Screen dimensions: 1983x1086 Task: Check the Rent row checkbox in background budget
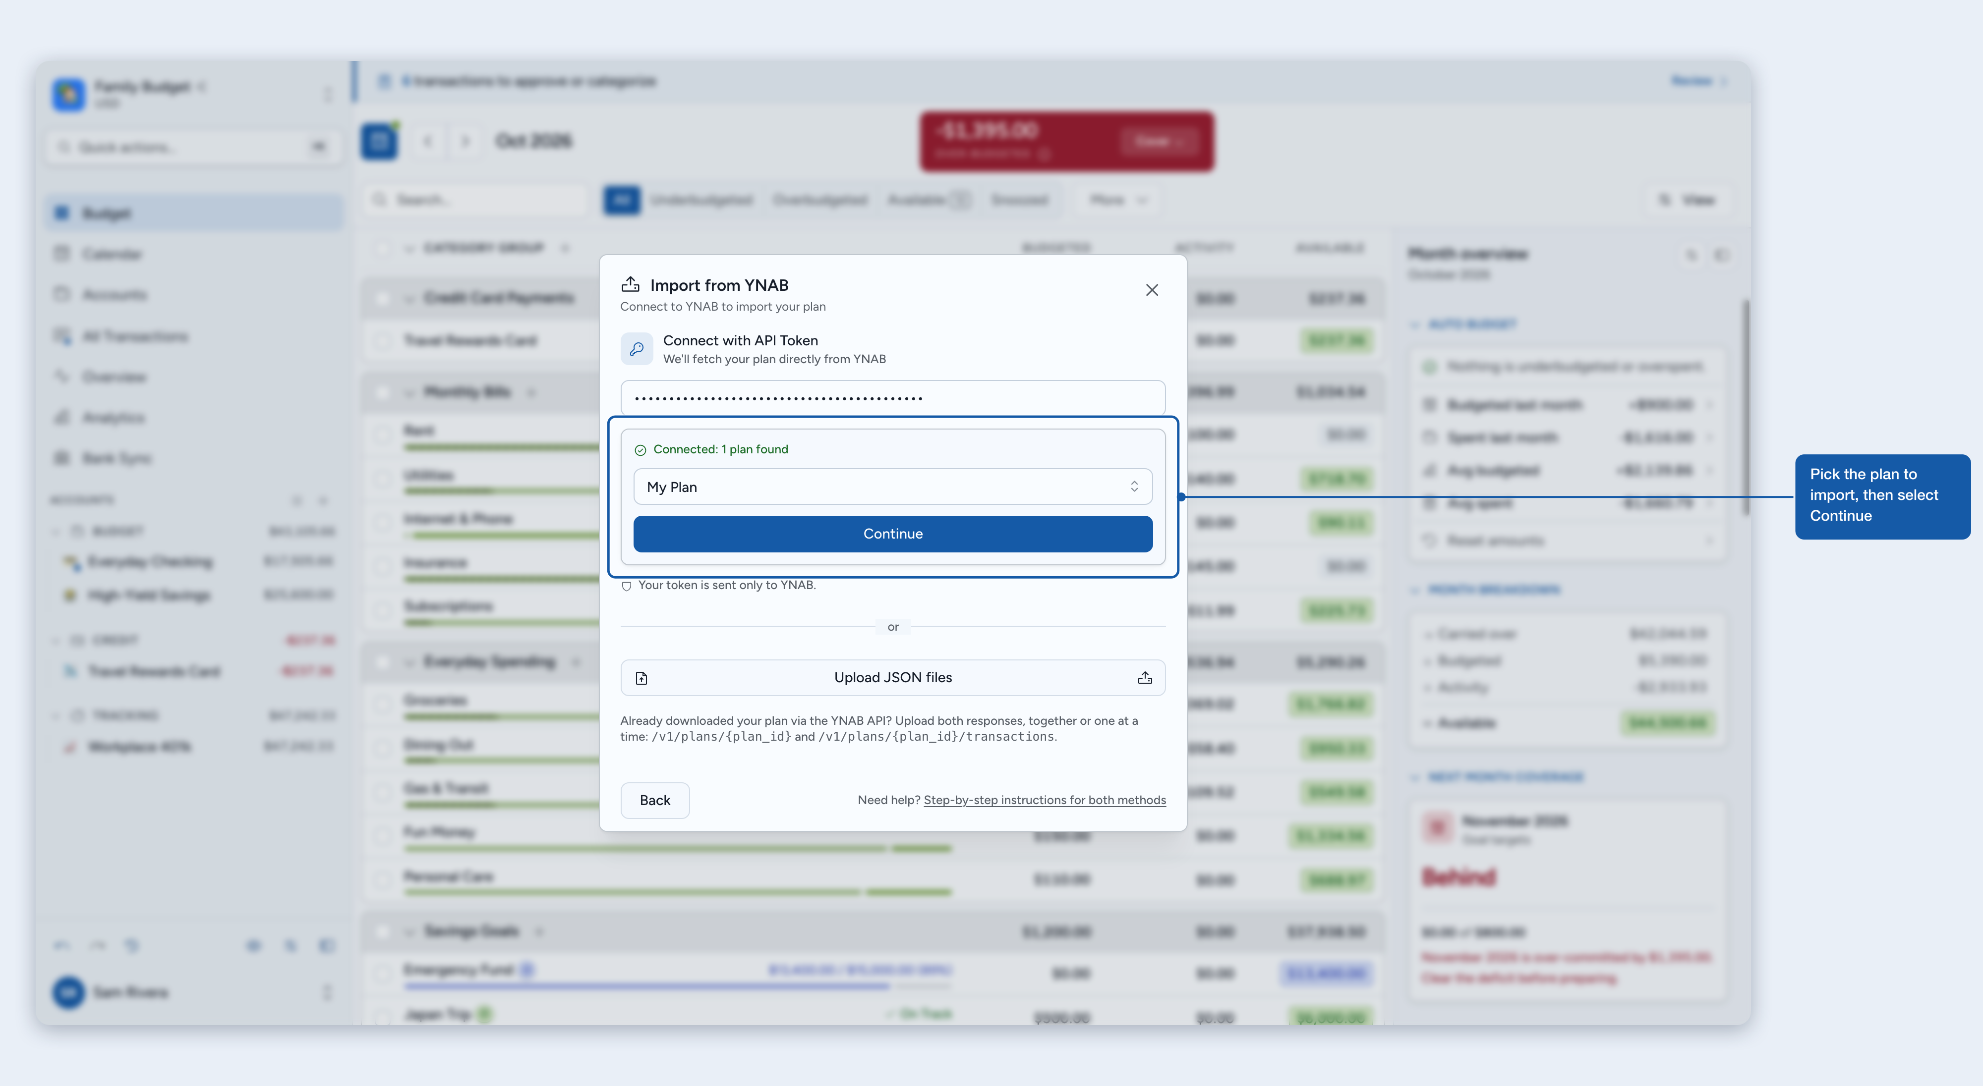[x=382, y=434]
